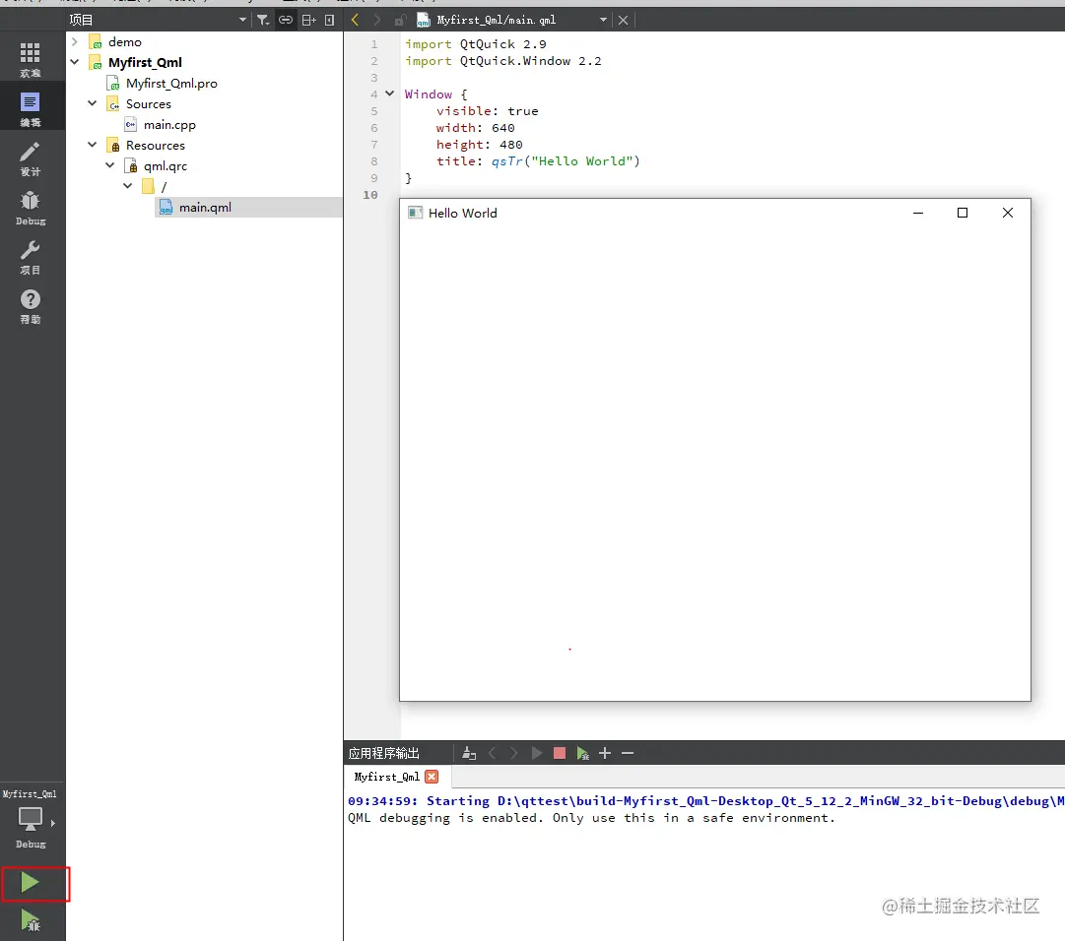
Task: Split the project pane with split icon
Action: [308, 20]
